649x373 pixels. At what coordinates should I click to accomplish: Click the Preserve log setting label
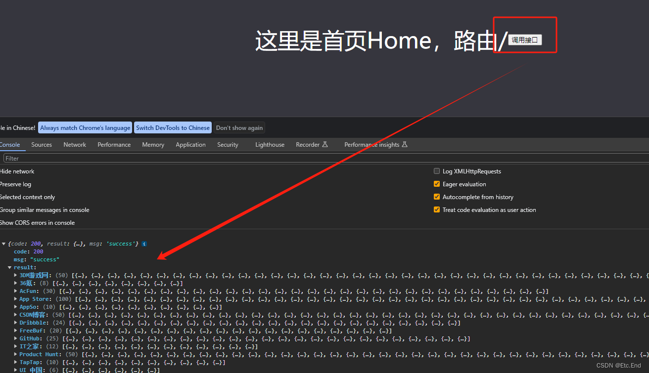pos(15,184)
